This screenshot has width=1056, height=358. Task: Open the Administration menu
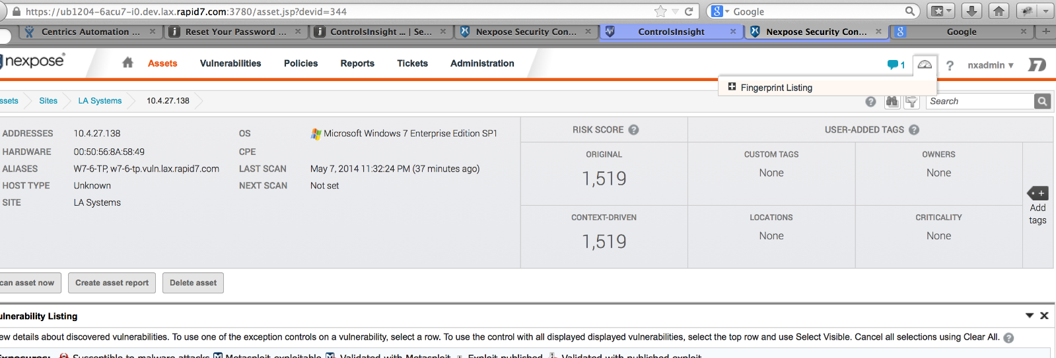[482, 63]
